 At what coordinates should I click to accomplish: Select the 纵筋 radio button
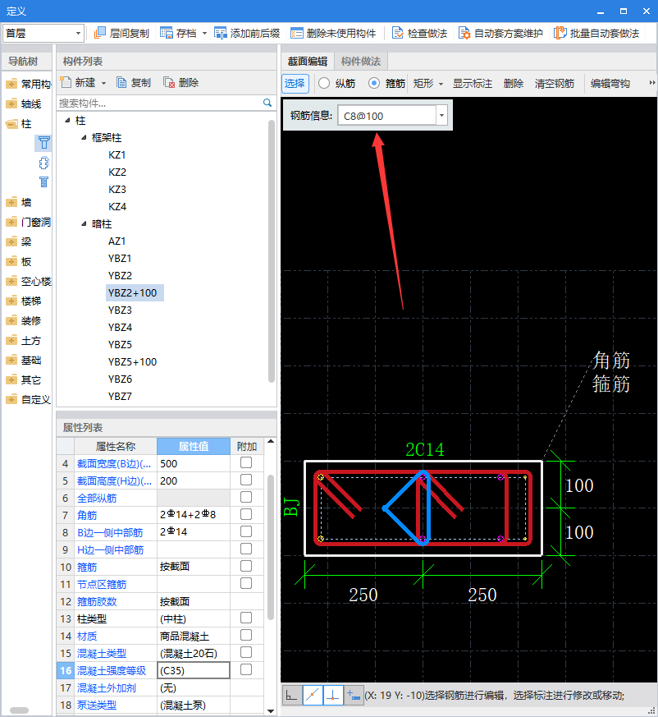[324, 83]
